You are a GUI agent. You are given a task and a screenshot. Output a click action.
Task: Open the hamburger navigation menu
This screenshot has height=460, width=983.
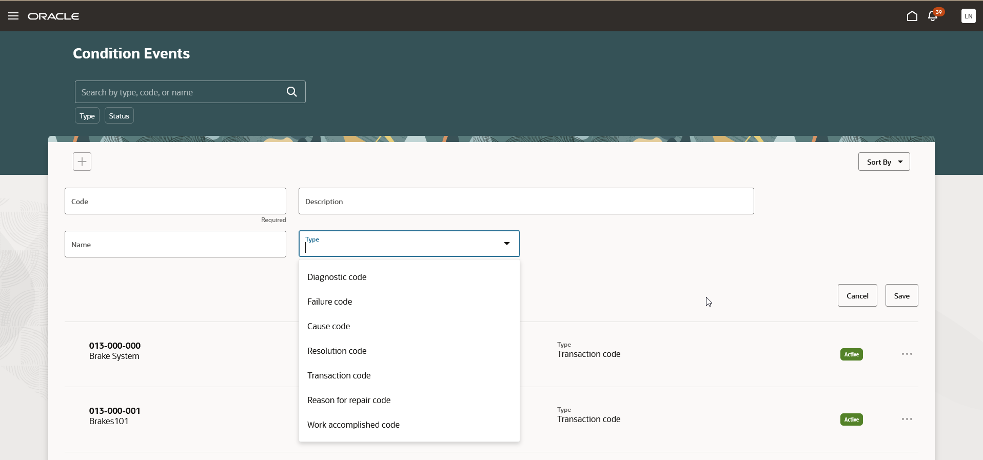click(13, 16)
